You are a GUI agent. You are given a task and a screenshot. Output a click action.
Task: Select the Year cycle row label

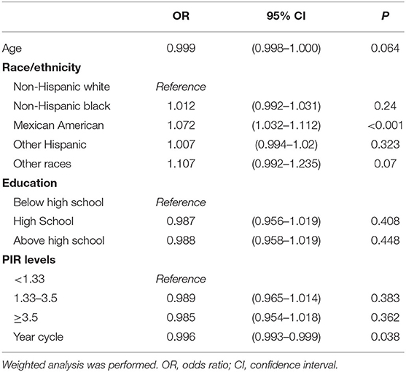point(39,337)
